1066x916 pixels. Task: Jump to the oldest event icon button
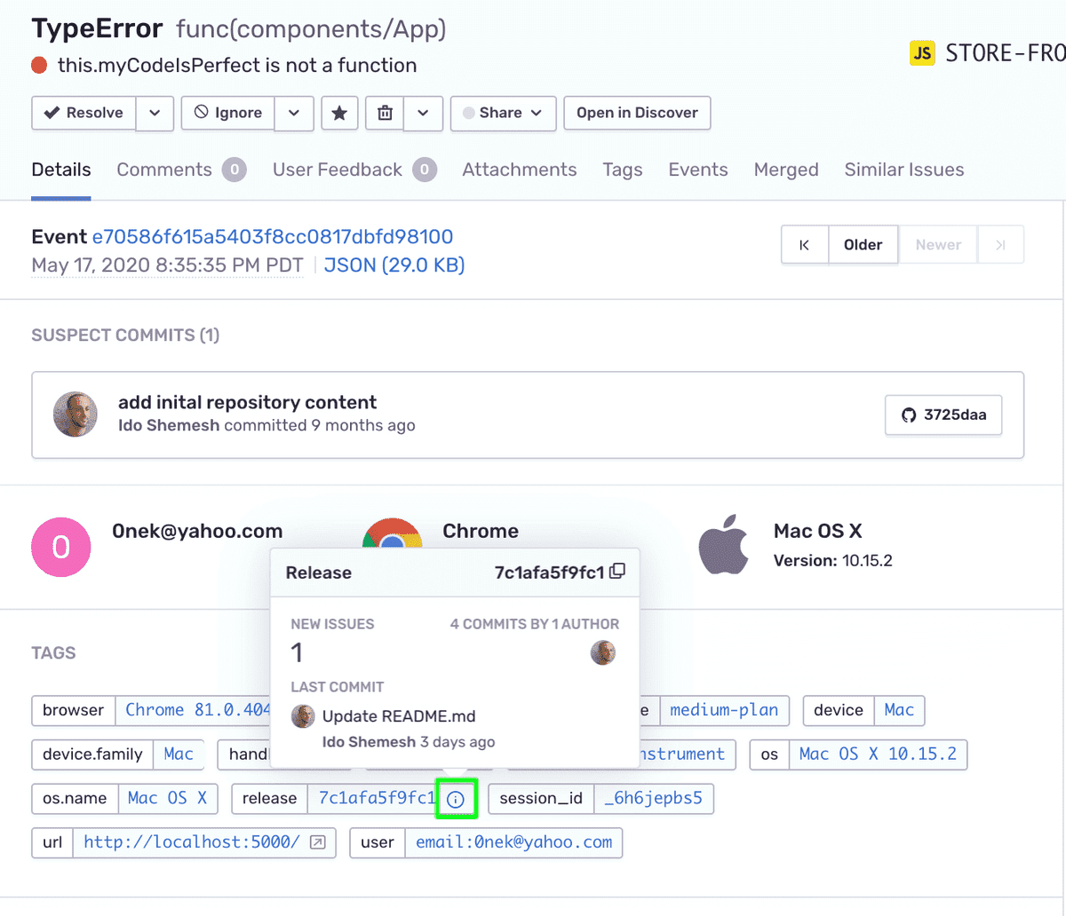(x=805, y=245)
